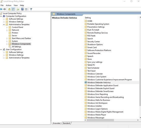Click the Printers folder icon
Image resolution: width=141 pixels, height=128 pixels.
[x=10, y=33]
